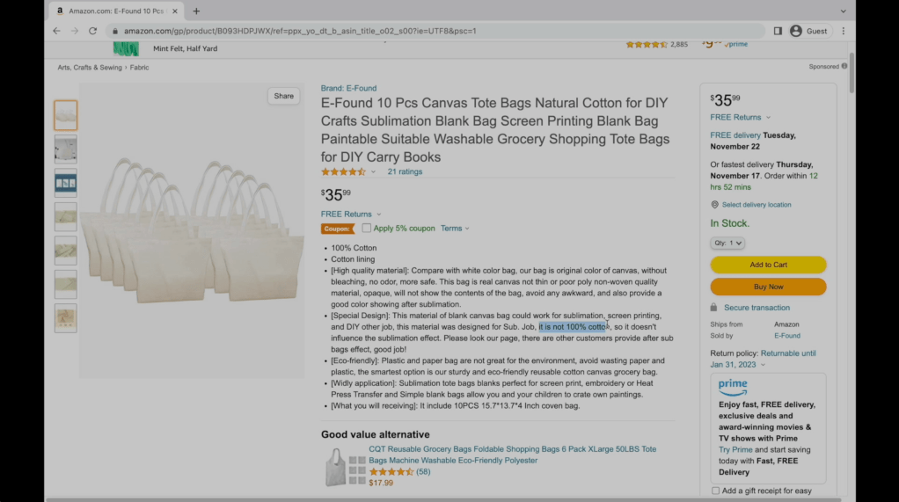899x502 pixels.
Task: Open the Guest profile icon
Action: point(796,31)
